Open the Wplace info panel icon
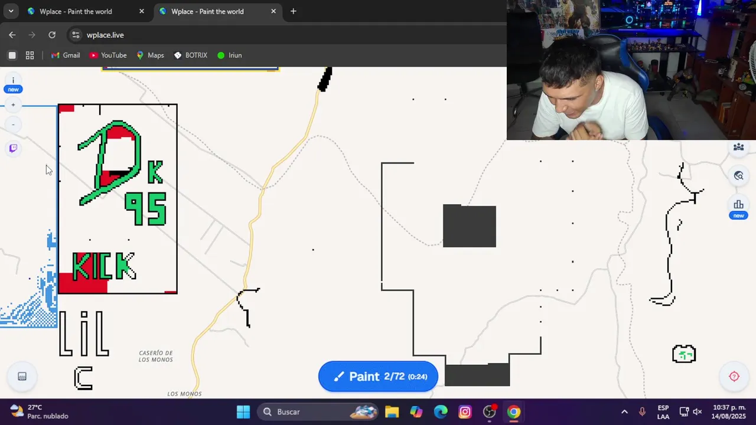Screen dimensions: 756x425 coord(13,81)
